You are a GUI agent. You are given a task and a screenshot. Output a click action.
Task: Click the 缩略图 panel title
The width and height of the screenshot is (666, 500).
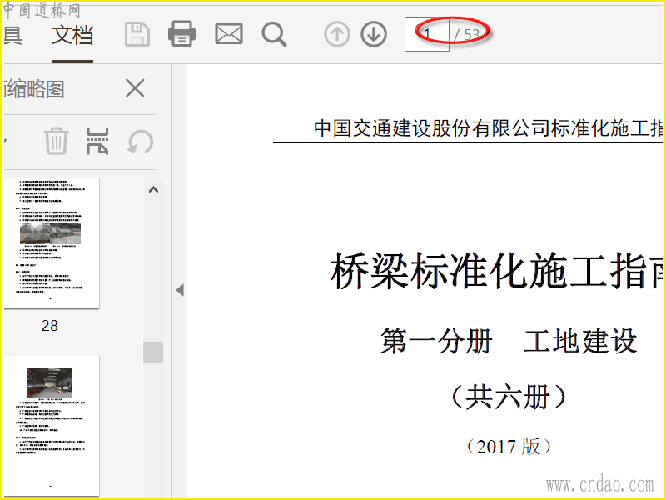(x=34, y=89)
